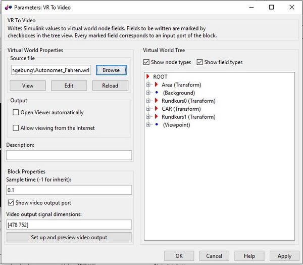
Task: Click the MATLAB icon in title bar
Action: click(8, 7)
